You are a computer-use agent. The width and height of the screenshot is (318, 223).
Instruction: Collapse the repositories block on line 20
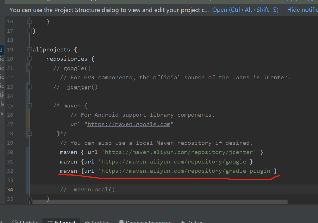click(29, 59)
